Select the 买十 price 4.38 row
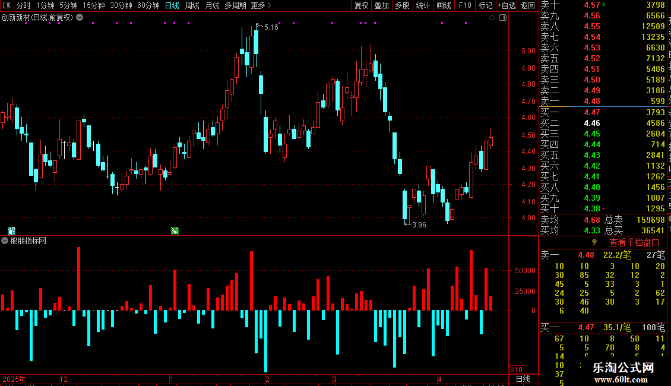The width and height of the screenshot is (671, 386). click(x=603, y=208)
